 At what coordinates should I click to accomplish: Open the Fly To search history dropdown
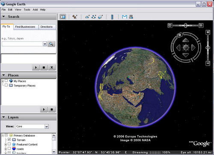tap(45, 44)
